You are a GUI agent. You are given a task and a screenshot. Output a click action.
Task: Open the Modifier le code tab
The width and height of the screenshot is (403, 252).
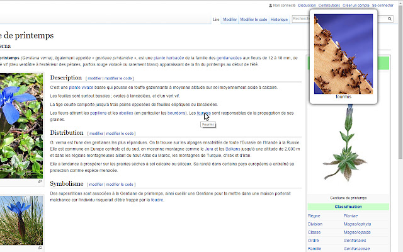pyautogui.click(x=254, y=20)
